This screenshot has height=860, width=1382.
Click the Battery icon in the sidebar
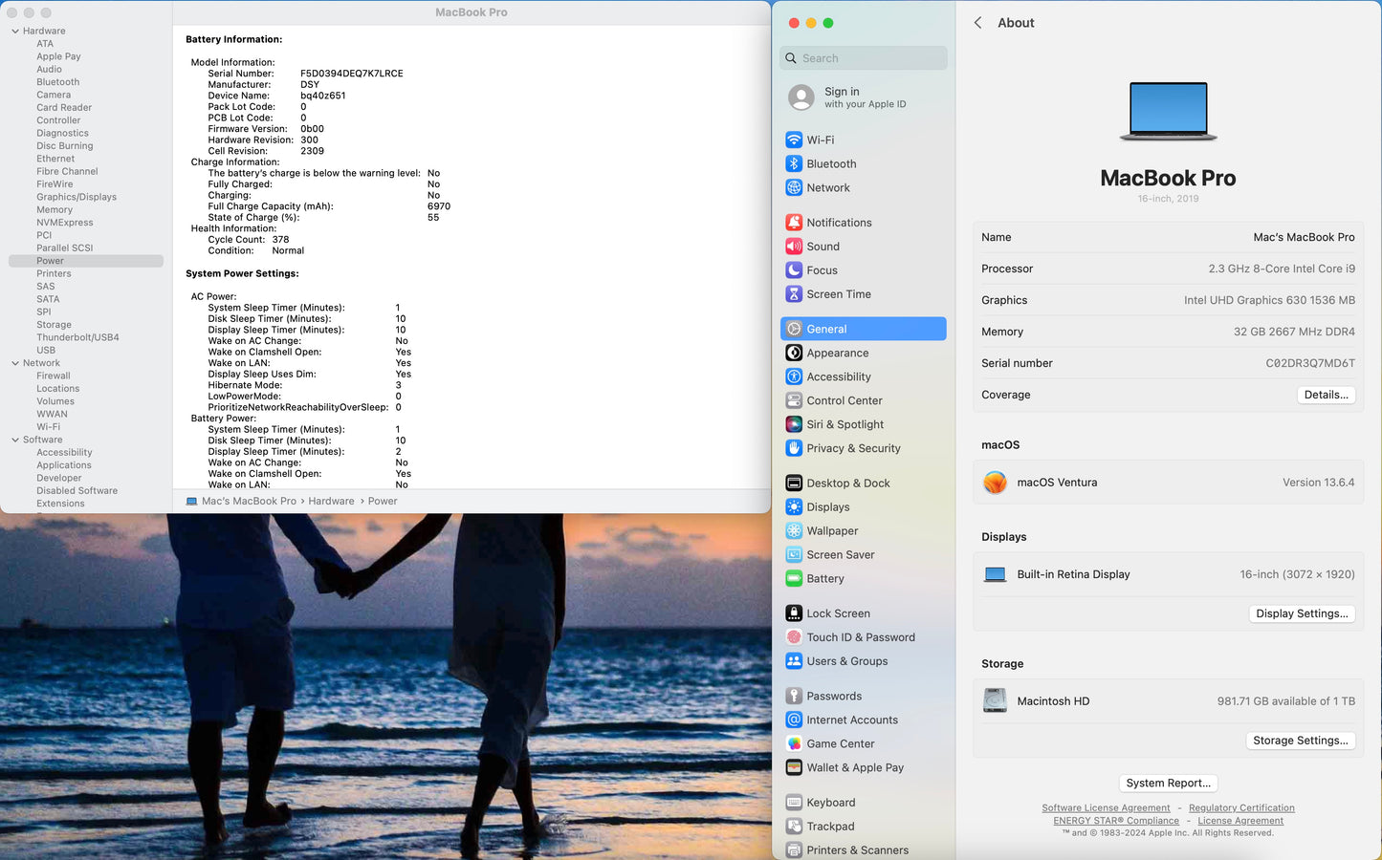[794, 579]
